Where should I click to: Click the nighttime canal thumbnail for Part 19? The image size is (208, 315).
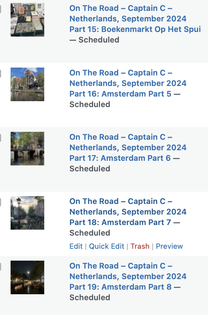point(27,277)
